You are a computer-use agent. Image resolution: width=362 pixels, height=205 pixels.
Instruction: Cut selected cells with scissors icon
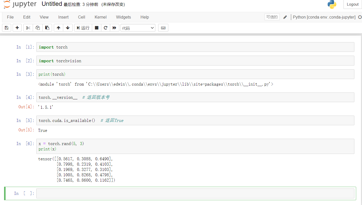[28, 28]
